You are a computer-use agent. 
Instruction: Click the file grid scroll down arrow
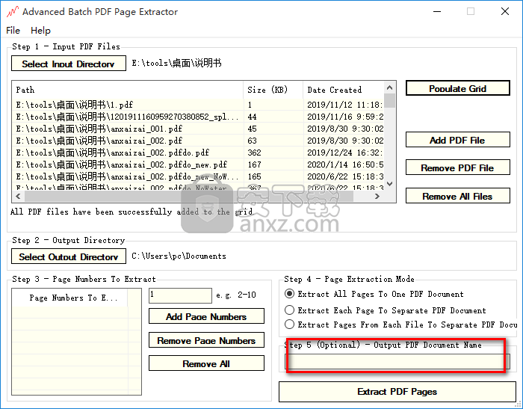[x=389, y=184]
